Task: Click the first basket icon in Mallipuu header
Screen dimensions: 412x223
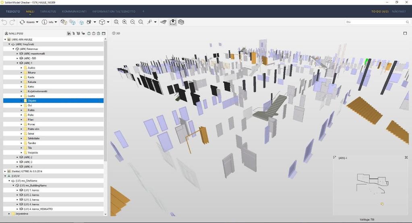Action: point(89,33)
